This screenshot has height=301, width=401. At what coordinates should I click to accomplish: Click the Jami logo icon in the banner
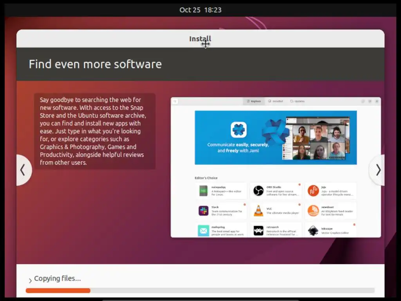click(238, 130)
